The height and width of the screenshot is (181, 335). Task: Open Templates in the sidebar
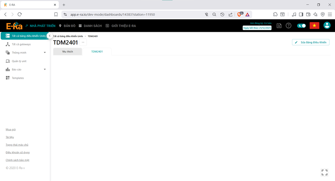click(18, 78)
